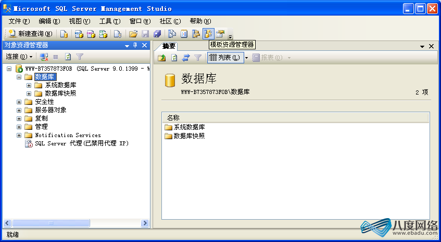Click the 列表(L) view button
Viewport: 441px width, 242px height.
[225, 58]
